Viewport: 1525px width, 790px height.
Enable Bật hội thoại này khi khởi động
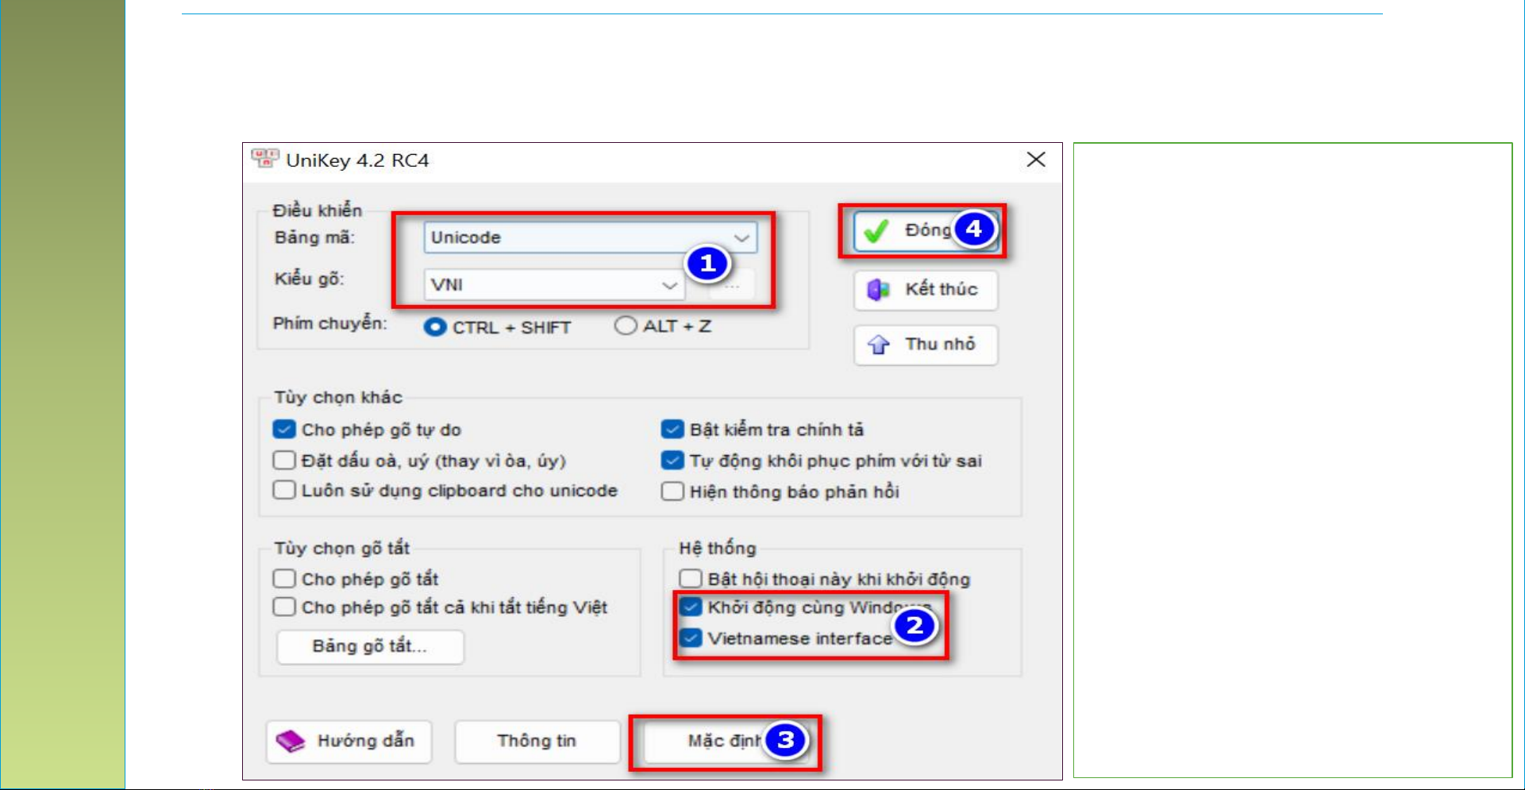691,578
